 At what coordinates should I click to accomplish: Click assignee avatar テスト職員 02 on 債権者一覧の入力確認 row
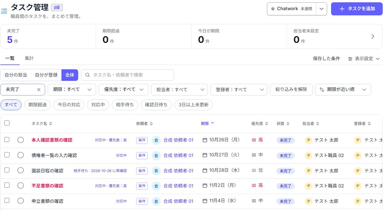tap(308, 155)
